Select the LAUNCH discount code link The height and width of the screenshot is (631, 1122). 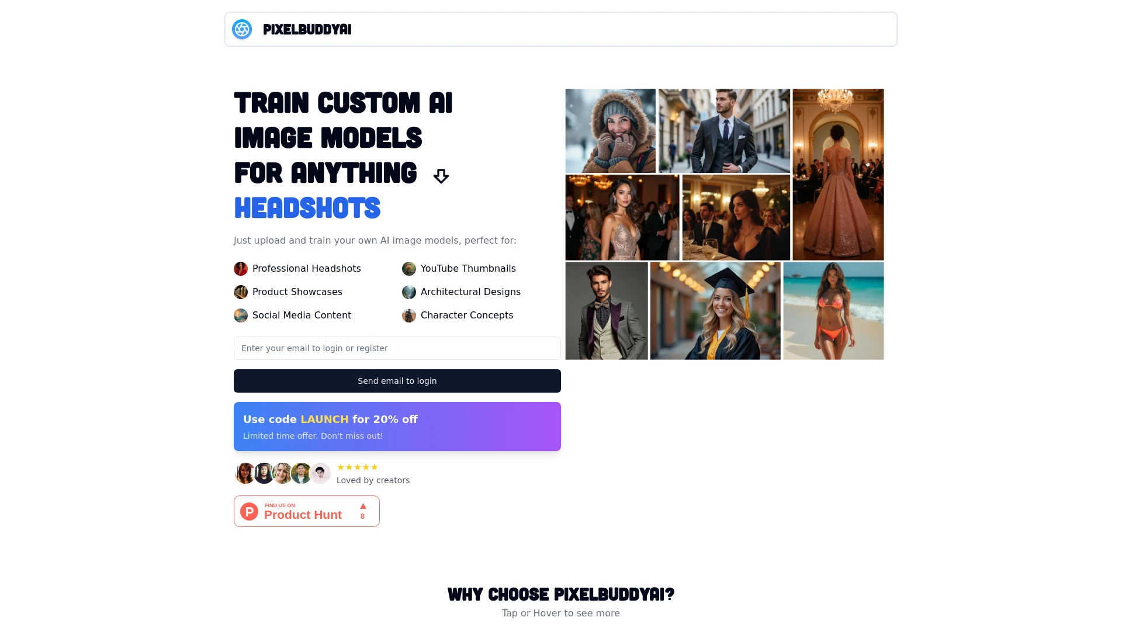click(x=324, y=419)
